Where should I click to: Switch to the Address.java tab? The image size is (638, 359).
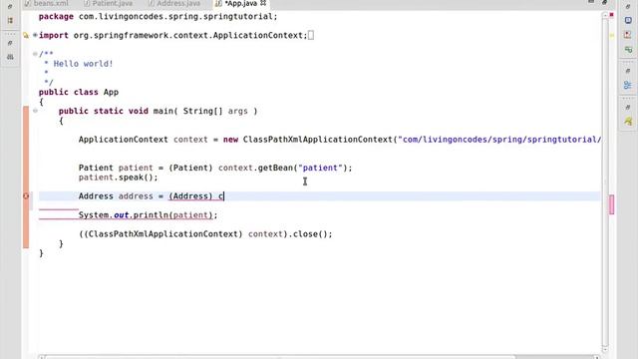174,4
